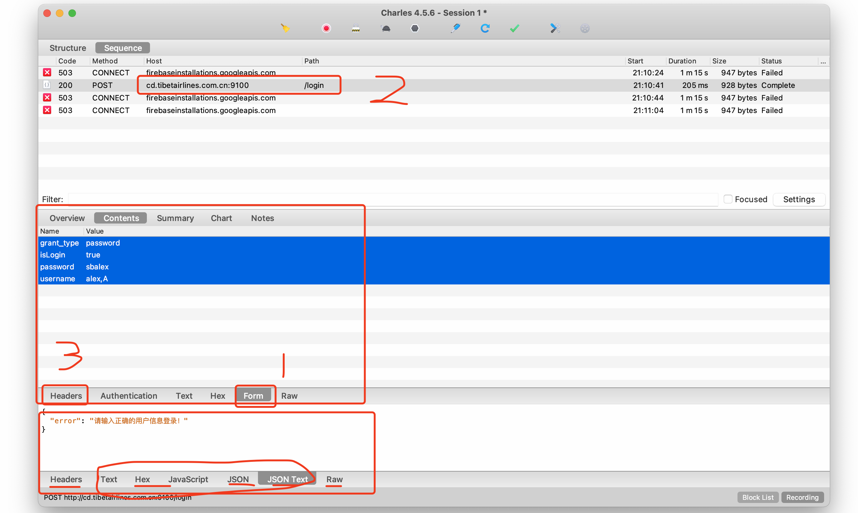The image size is (858, 513).
Task: Click the compose pen icon
Action: (x=455, y=28)
